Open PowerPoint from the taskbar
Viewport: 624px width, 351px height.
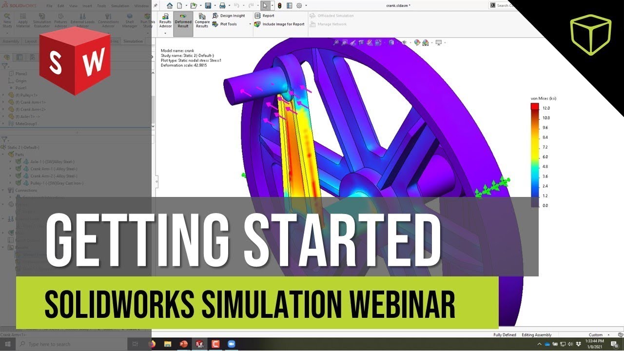click(x=184, y=344)
